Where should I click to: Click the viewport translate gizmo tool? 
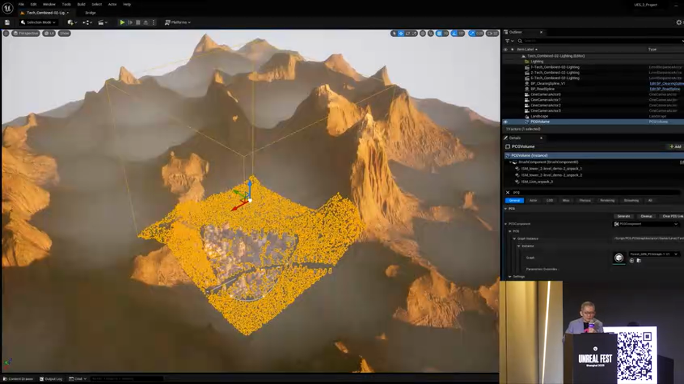(x=401, y=33)
